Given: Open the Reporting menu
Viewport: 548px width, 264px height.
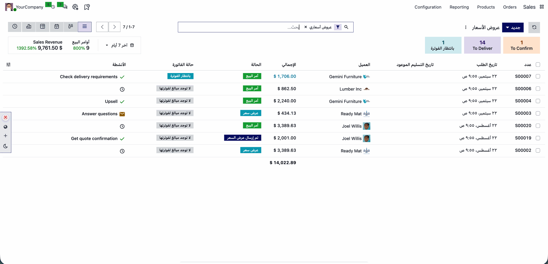Looking at the screenshot, I should pyautogui.click(x=459, y=7).
